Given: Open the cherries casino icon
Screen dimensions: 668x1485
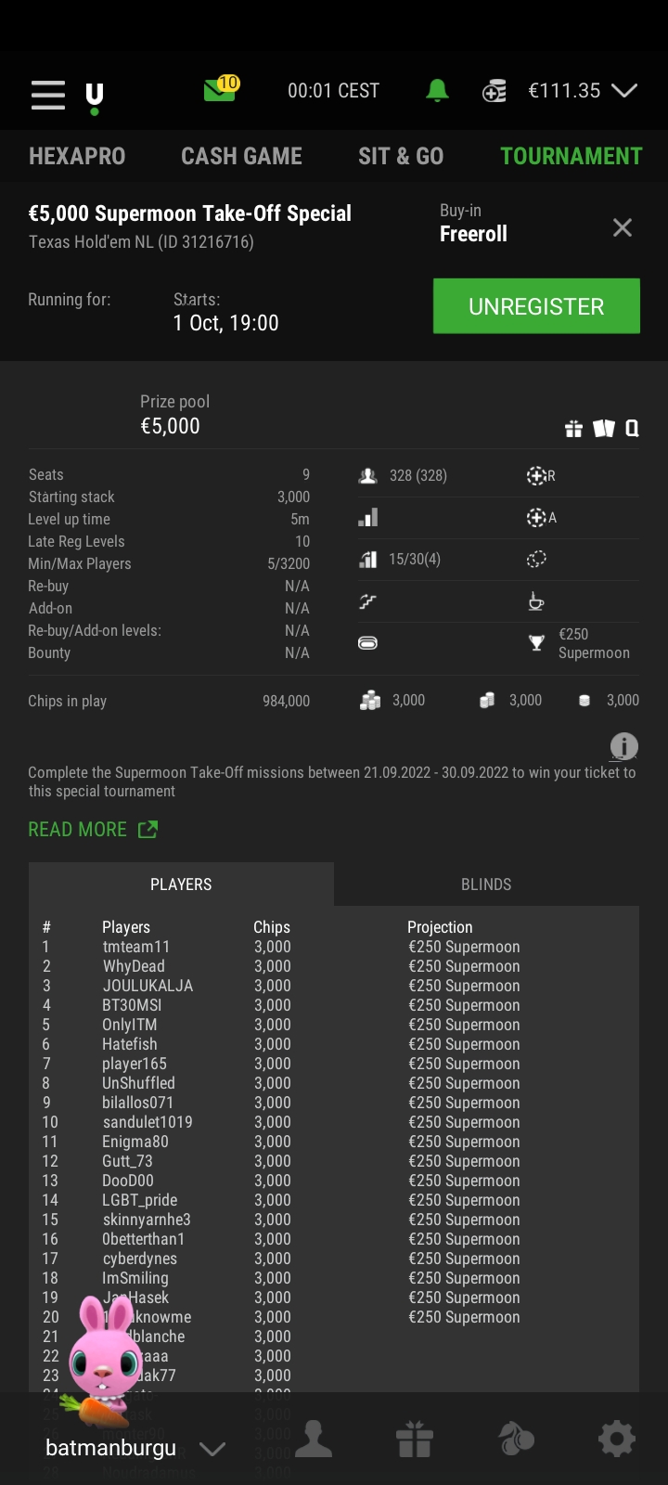Looking at the screenshot, I should (x=516, y=1439).
